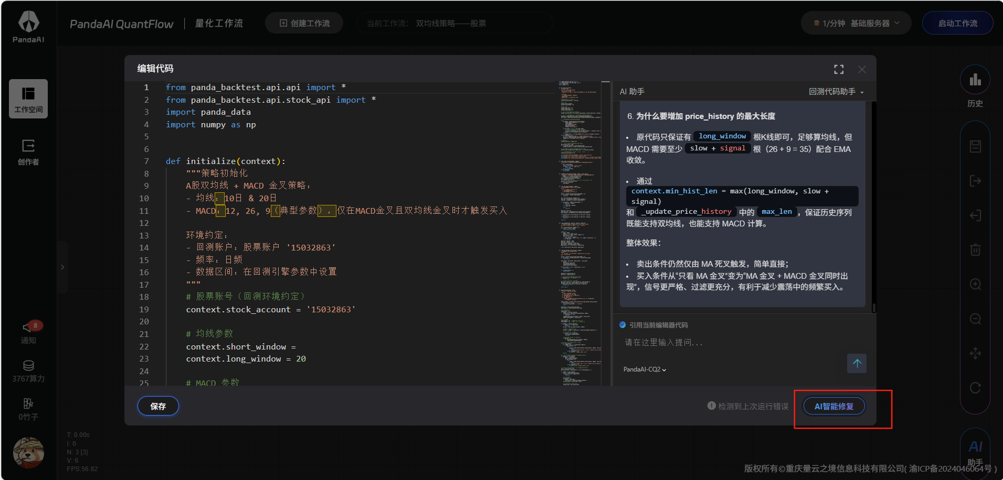This screenshot has height=480, width=1003.
Task: Click the '- 频率: 日频' docstring line
Action: [x=214, y=260]
